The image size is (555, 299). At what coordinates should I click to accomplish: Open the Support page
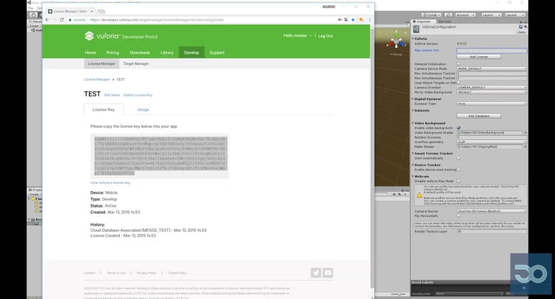(x=217, y=53)
